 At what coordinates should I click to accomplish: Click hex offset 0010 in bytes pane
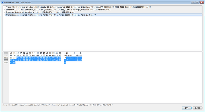pos(6,55)
